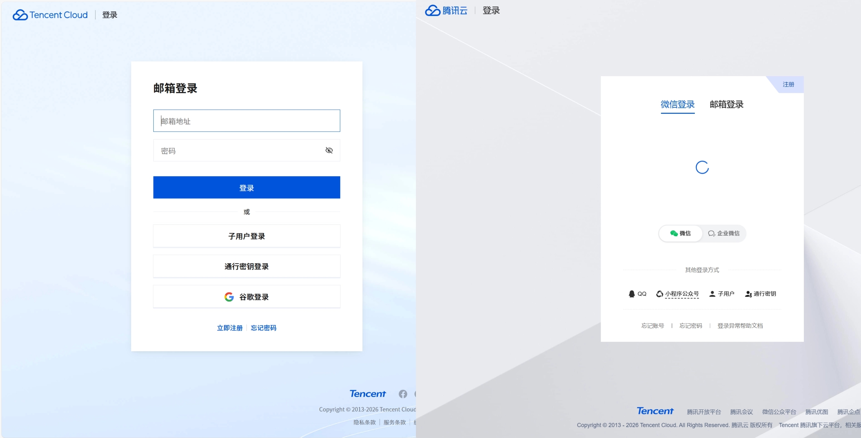The width and height of the screenshot is (861, 438).
Task: Switch to the 微信登录 tab
Action: (677, 104)
